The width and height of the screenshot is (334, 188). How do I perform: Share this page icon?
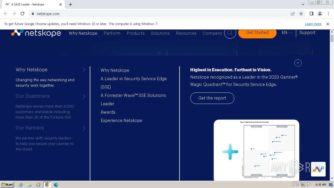(293, 14)
